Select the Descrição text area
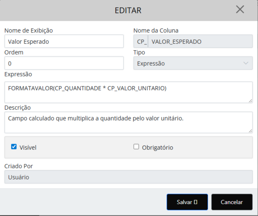 tap(128, 123)
